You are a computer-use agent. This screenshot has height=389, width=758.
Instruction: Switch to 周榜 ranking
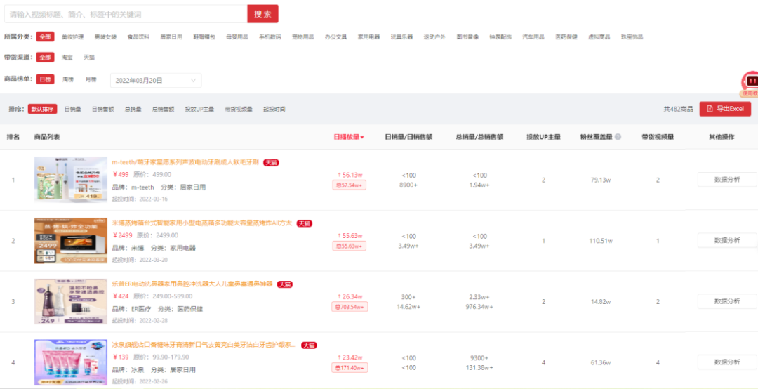tap(68, 79)
